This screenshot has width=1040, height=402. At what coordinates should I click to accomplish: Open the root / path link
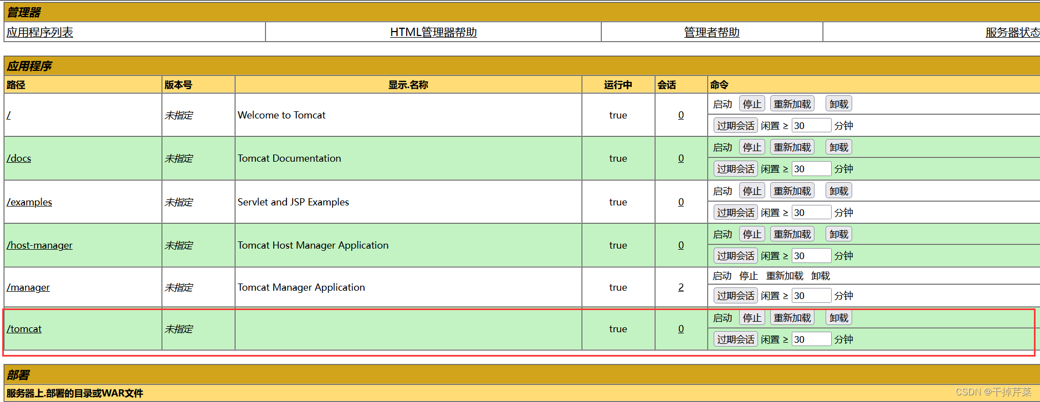coord(9,115)
